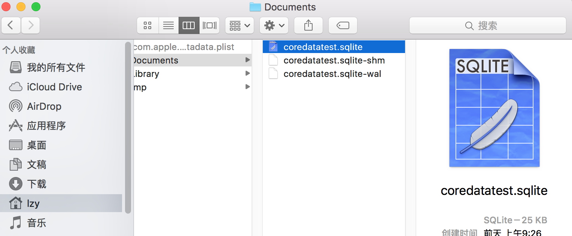The width and height of the screenshot is (572, 236).
Task: Open iCloud Drive in sidebar
Action: coord(54,87)
